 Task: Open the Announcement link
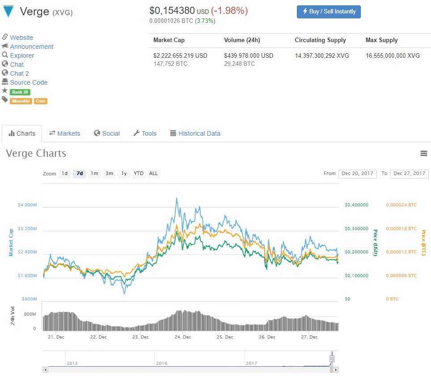(x=32, y=47)
